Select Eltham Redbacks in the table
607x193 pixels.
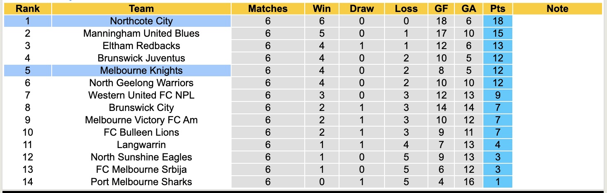(x=141, y=46)
